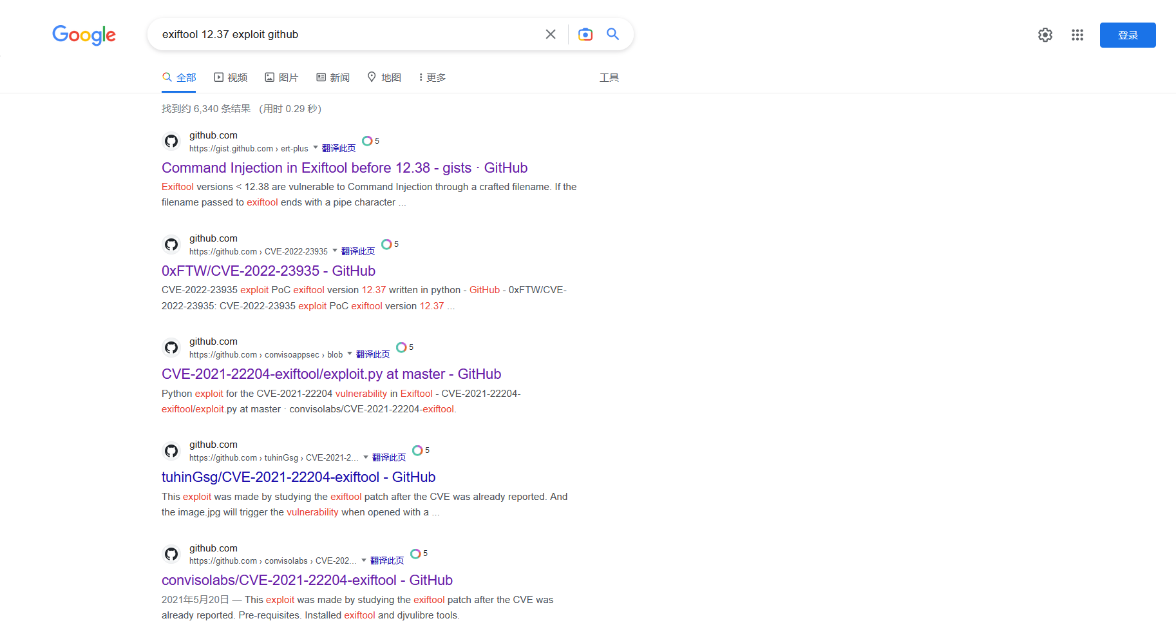1176x623 pixels.
Task: Click the search input with 'exiftool 12.37 exploit github'
Action: 348,34
